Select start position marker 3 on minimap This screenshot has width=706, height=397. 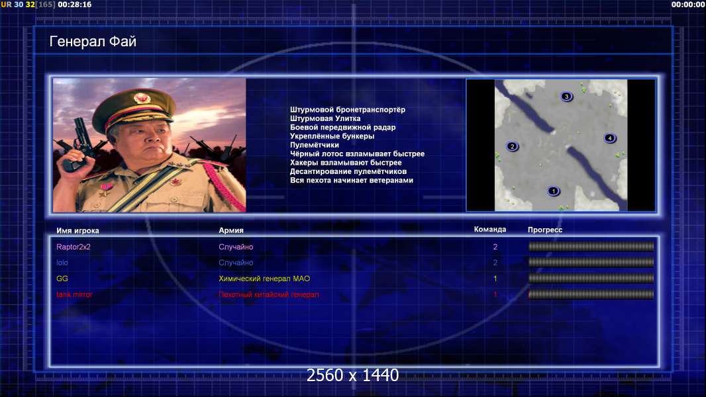566,97
